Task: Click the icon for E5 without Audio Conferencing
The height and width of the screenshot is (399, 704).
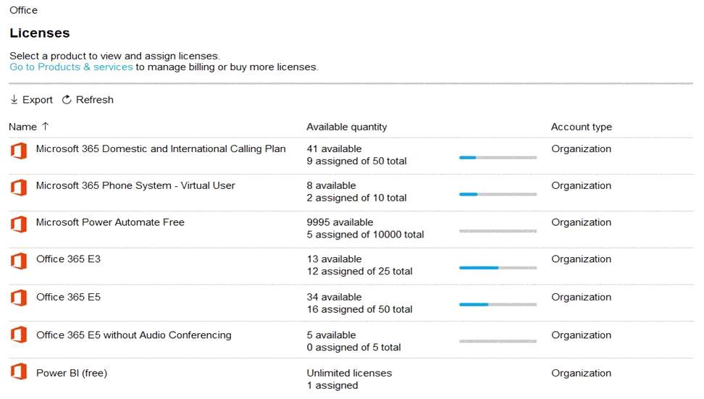Action: (18, 335)
